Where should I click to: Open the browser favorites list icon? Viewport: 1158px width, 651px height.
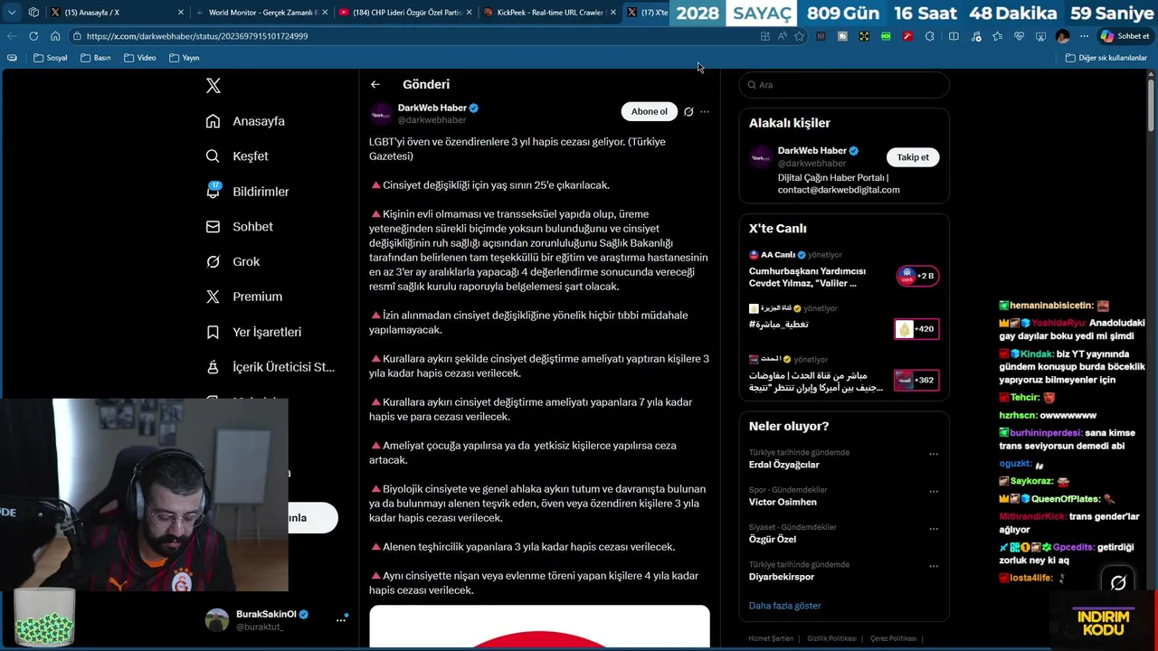pyautogui.click(x=997, y=36)
